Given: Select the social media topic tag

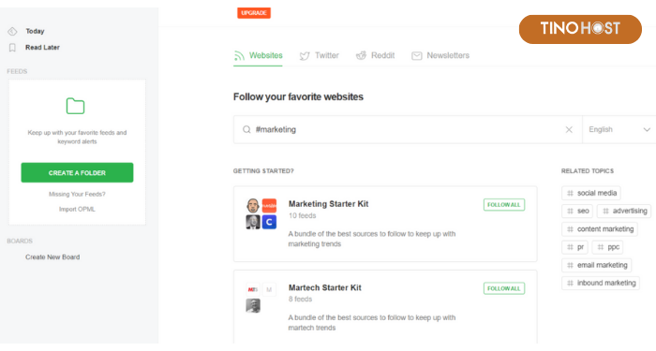Looking at the screenshot, I should (x=591, y=193).
